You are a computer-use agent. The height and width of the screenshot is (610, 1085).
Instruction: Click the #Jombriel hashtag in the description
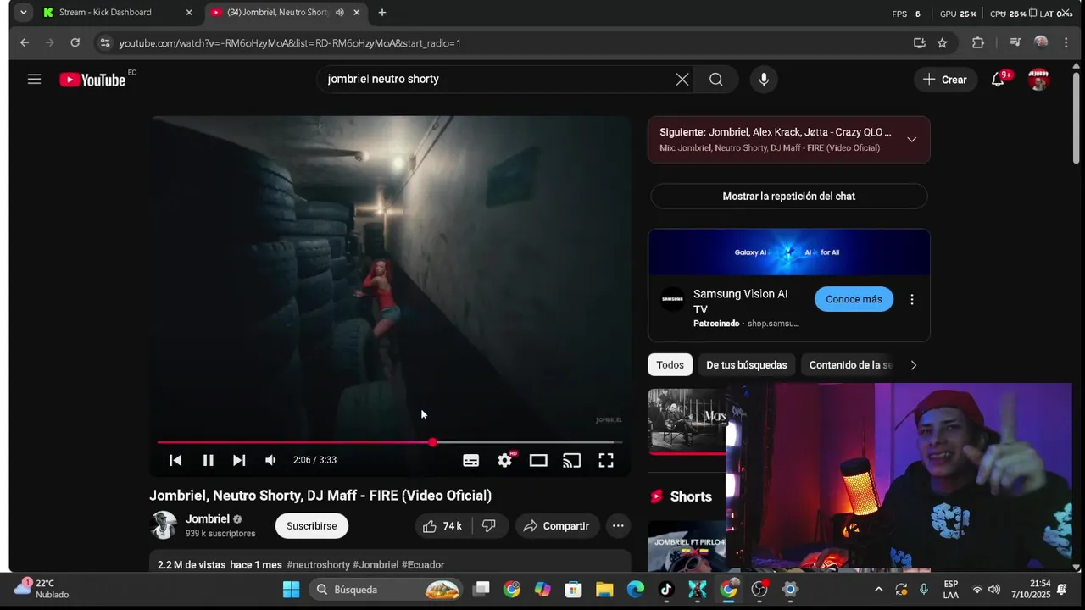376,565
